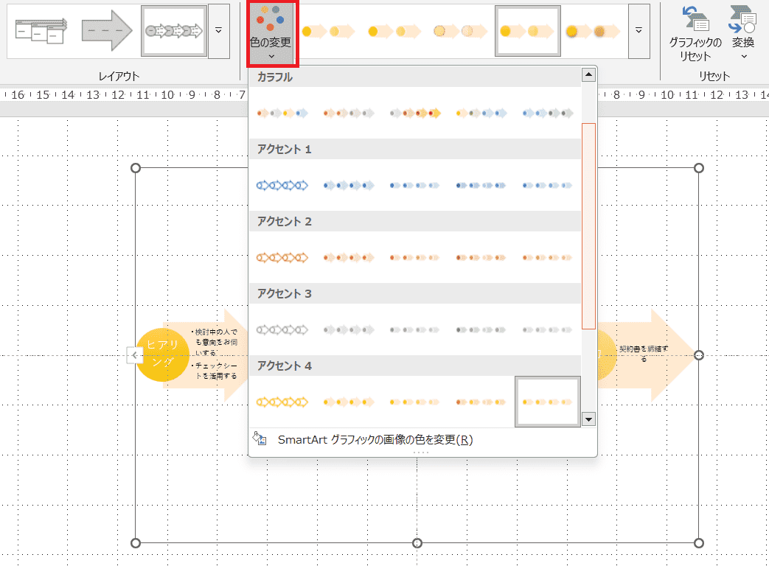Click the color list's scroll up arrow
The width and height of the screenshot is (769, 566).
click(x=588, y=74)
